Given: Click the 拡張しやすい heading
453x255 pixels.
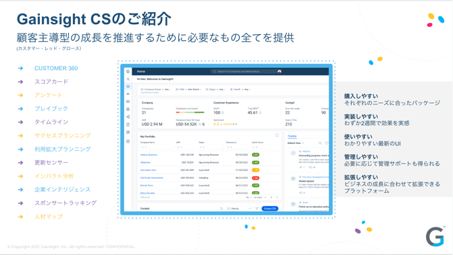Looking at the screenshot, I should (361, 178).
